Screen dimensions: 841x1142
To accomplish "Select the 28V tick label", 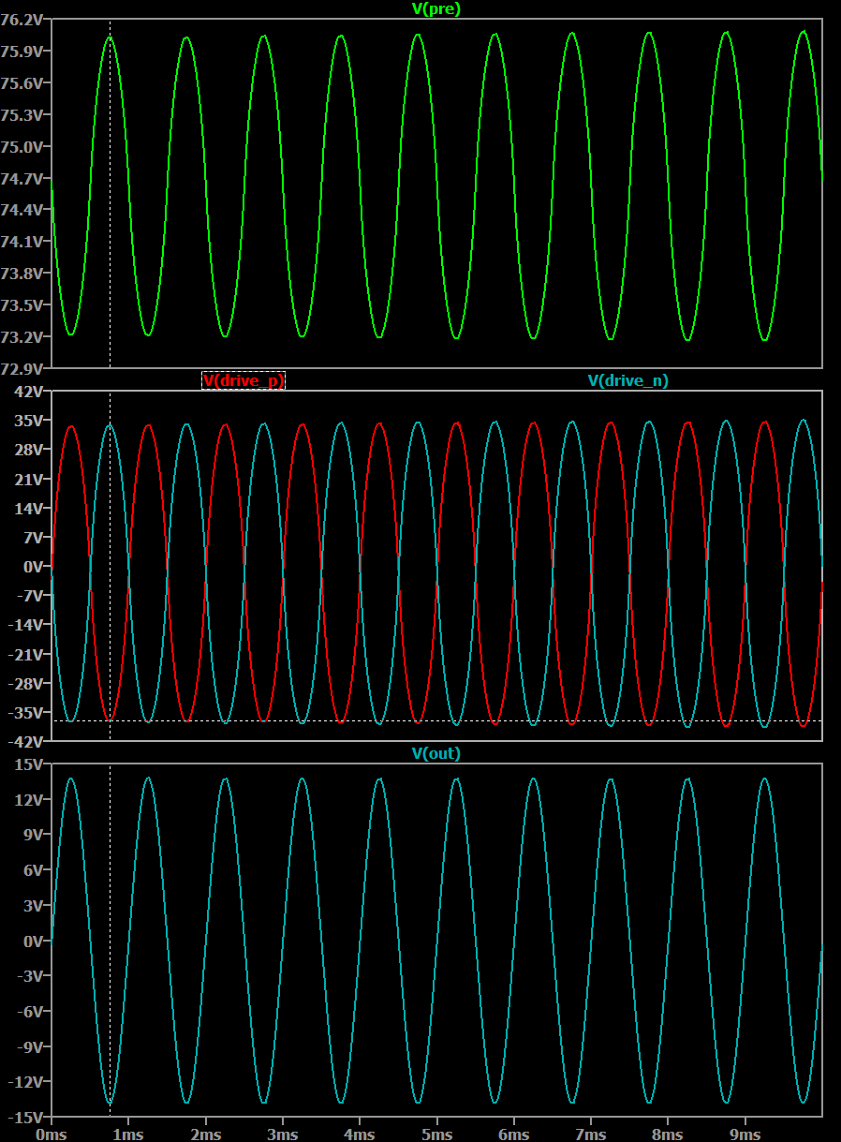I will coord(29,450).
